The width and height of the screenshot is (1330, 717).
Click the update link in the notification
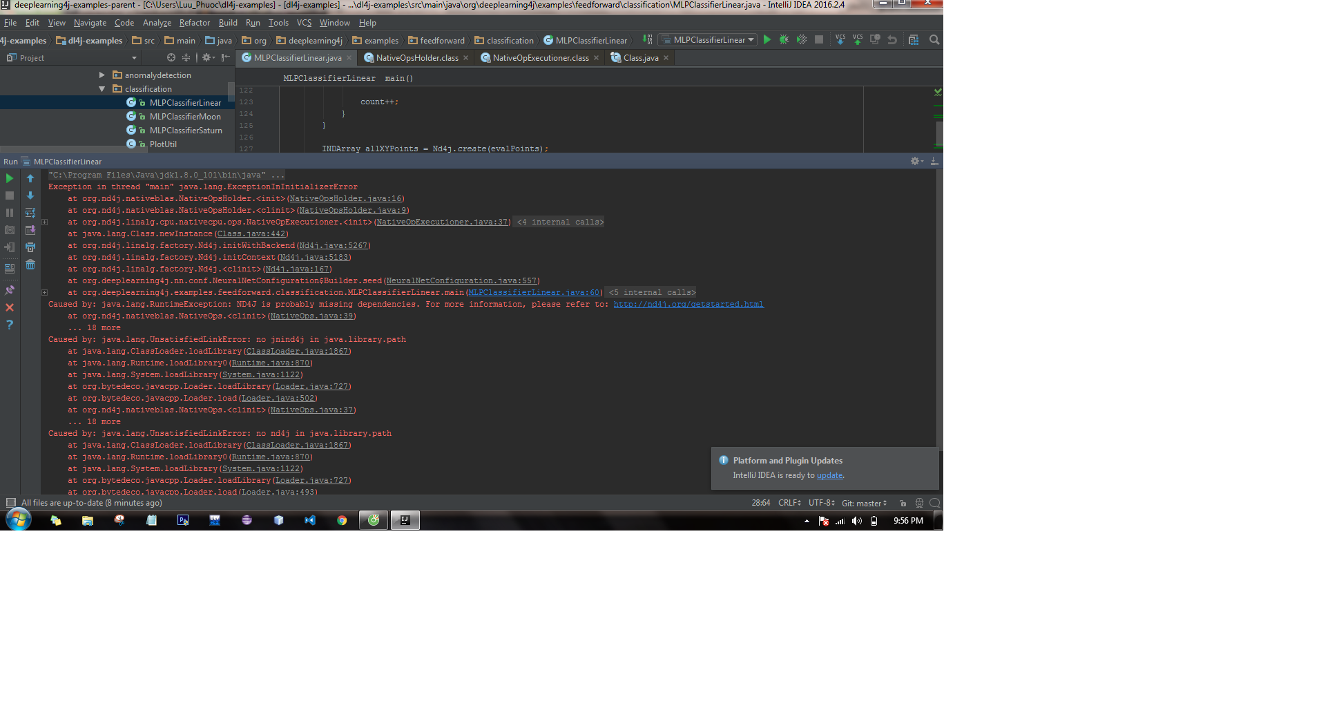(x=829, y=475)
